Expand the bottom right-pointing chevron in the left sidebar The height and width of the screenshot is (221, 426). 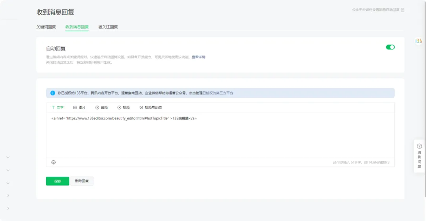pyautogui.click(x=8, y=208)
